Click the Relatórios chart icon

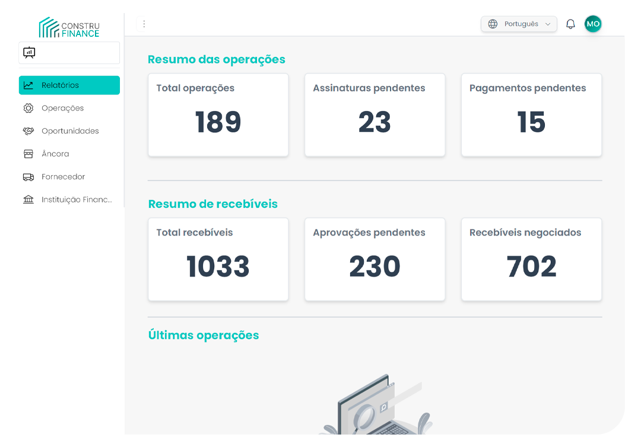(x=28, y=85)
